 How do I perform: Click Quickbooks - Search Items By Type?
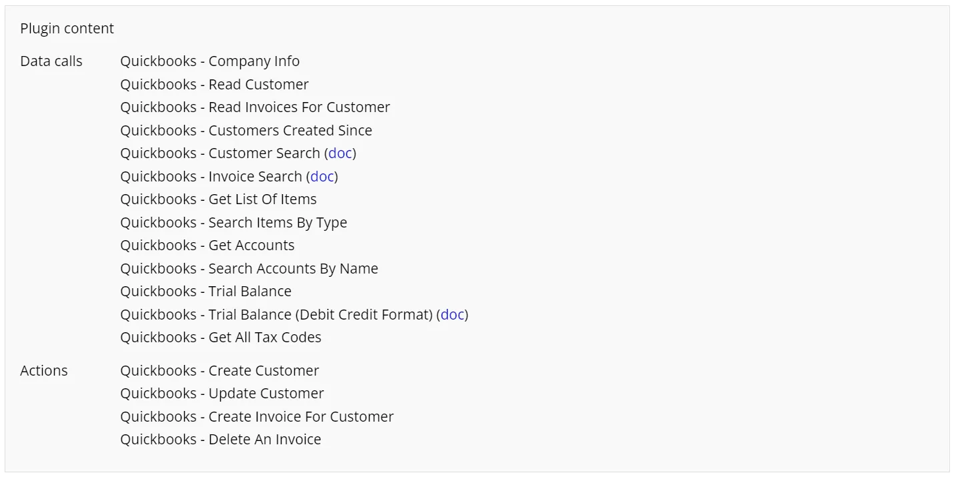[233, 223]
